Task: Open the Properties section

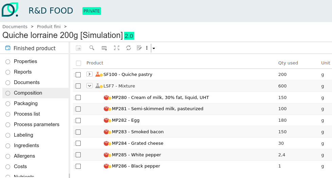Action: pyautogui.click(x=25, y=61)
